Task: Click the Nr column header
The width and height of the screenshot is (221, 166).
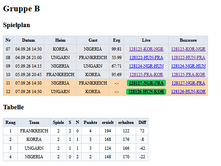Action: (8, 40)
